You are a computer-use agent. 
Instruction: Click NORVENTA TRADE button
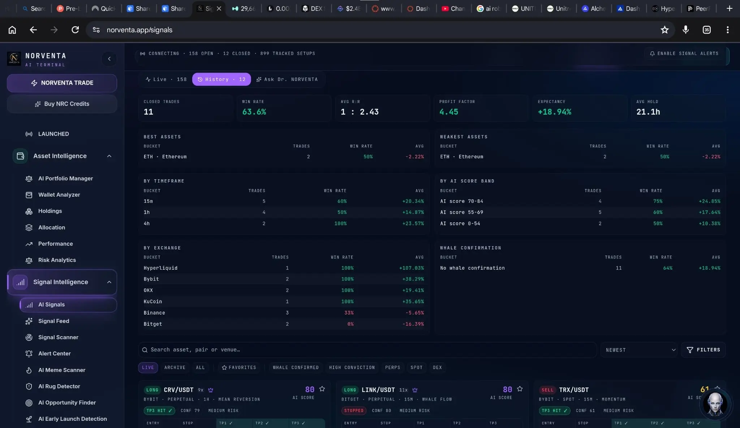point(62,83)
